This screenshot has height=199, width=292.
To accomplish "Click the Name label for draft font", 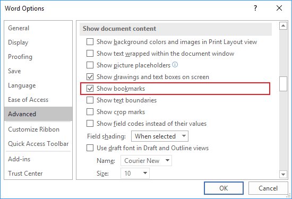I will 106,161.
